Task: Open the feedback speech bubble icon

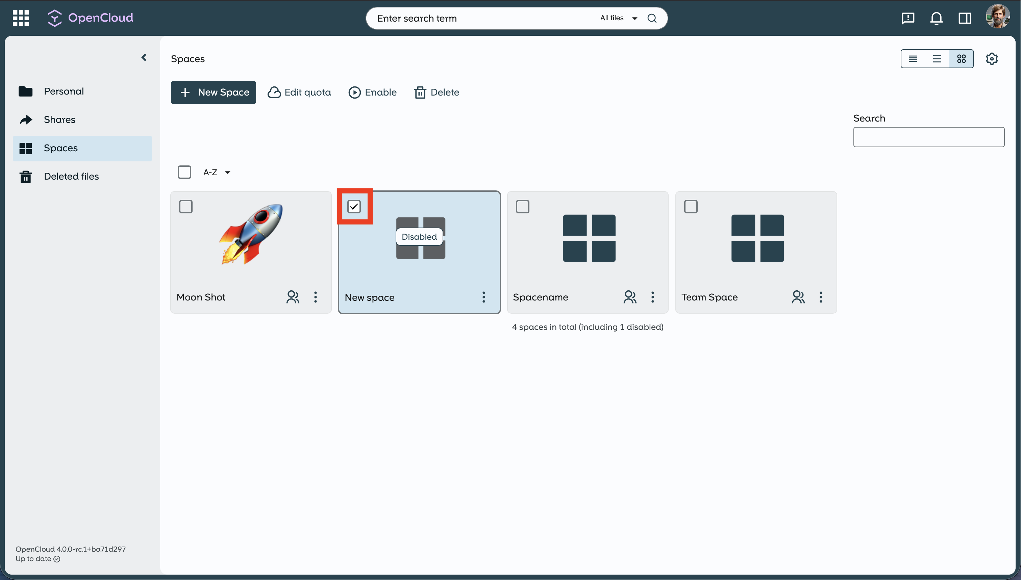Action: [x=907, y=18]
